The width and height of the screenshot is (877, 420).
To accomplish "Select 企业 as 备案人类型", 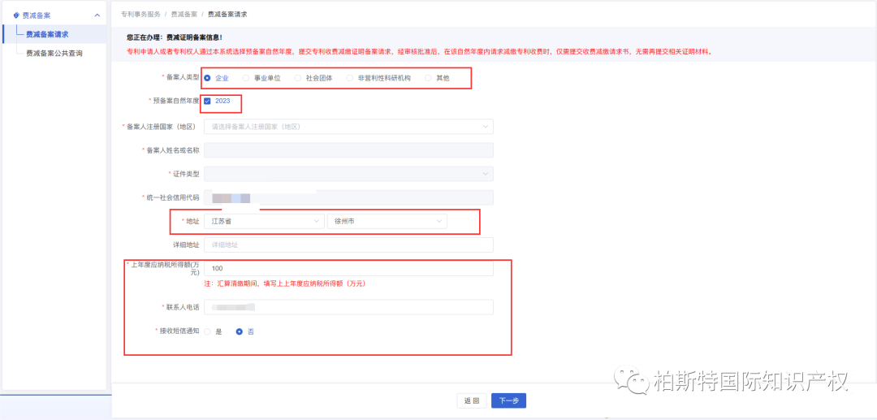I will point(217,78).
